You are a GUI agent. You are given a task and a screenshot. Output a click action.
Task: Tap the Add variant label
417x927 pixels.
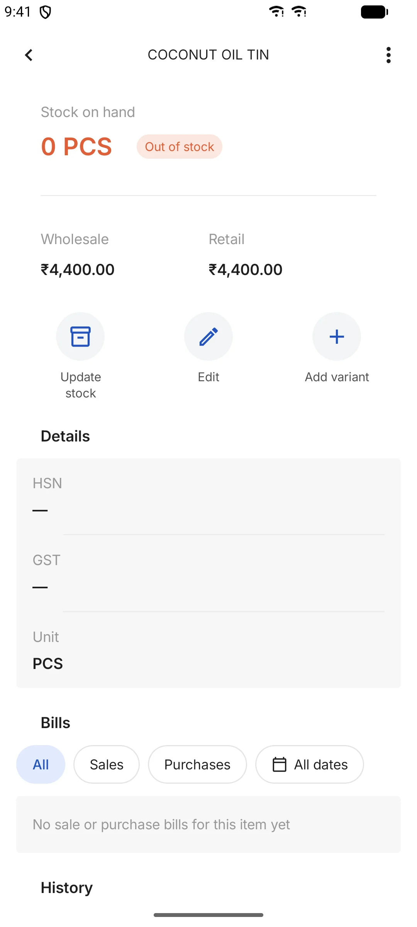tap(337, 377)
